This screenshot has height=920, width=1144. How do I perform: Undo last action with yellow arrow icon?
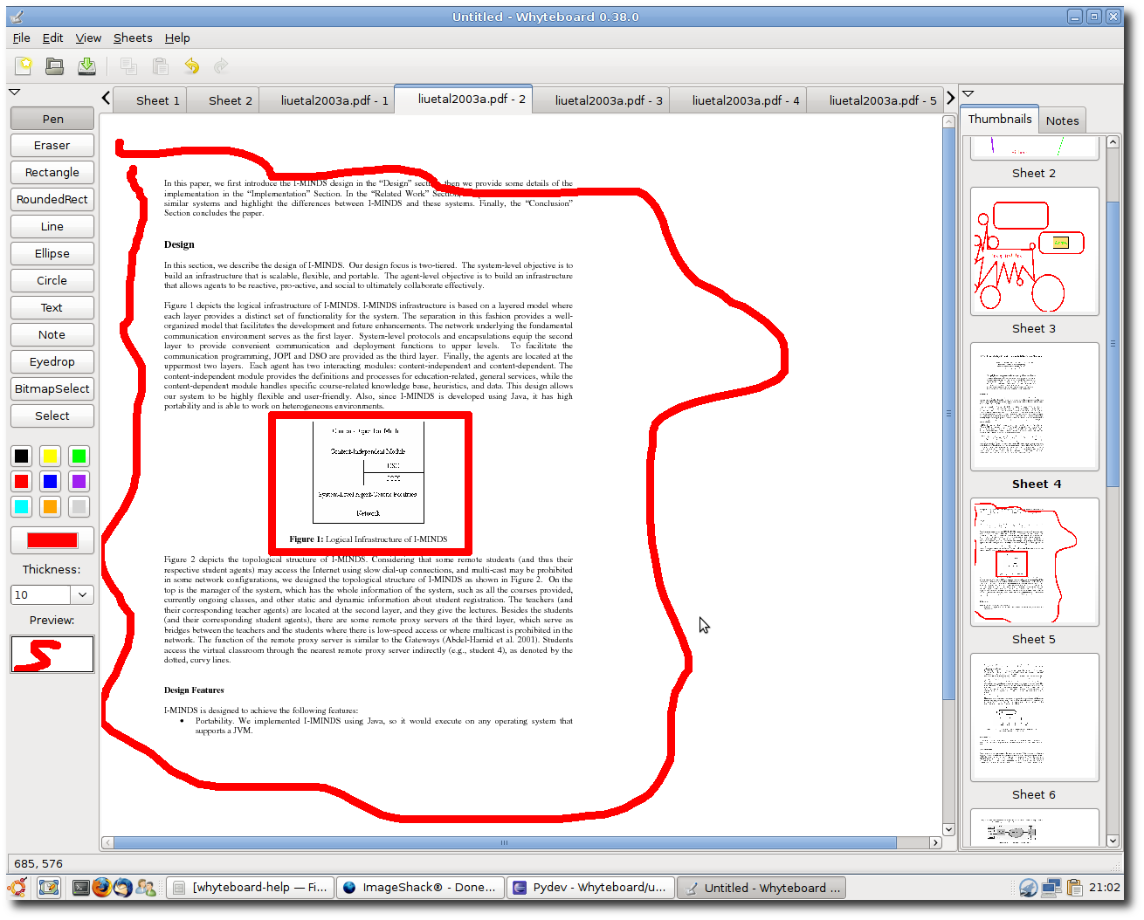pos(191,65)
